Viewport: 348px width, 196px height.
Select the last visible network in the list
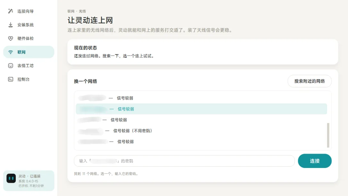[201, 142]
